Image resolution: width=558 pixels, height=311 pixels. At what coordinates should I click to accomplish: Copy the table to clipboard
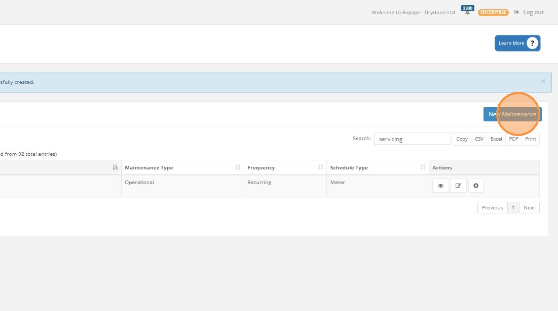(x=462, y=139)
